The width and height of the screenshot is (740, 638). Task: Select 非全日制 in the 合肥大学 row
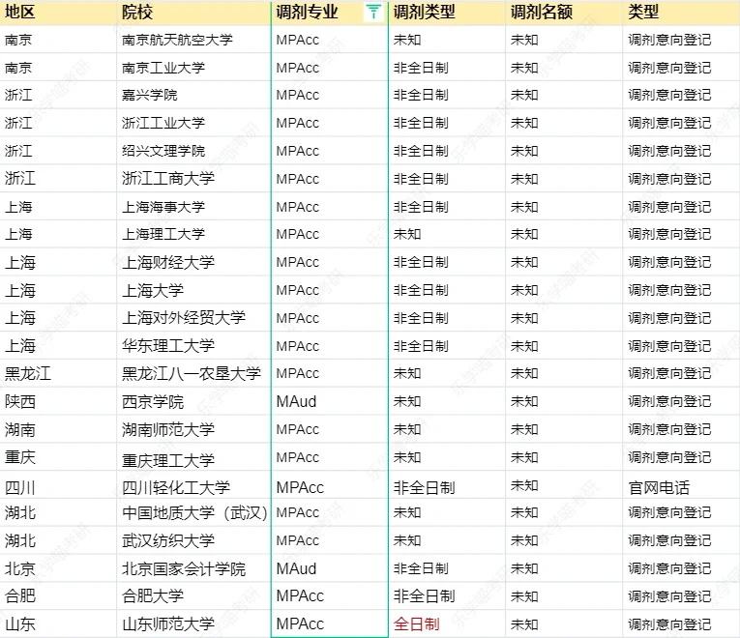pos(424,596)
